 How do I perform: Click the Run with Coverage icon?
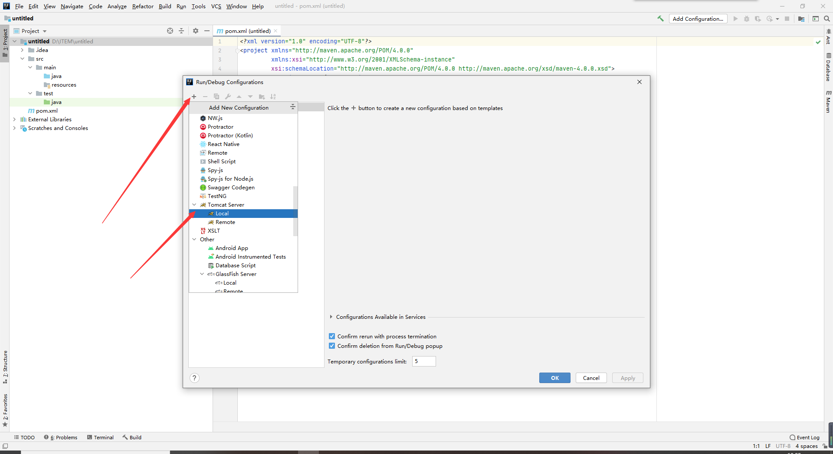pyautogui.click(x=758, y=19)
